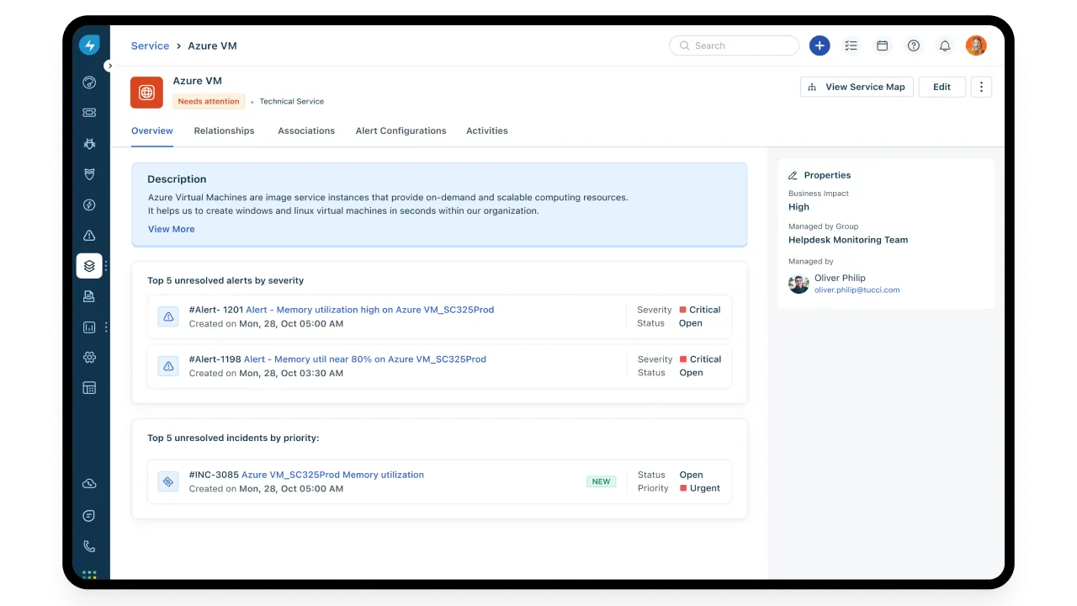
Task: Click the NEW tag on the incident
Action: click(x=601, y=481)
